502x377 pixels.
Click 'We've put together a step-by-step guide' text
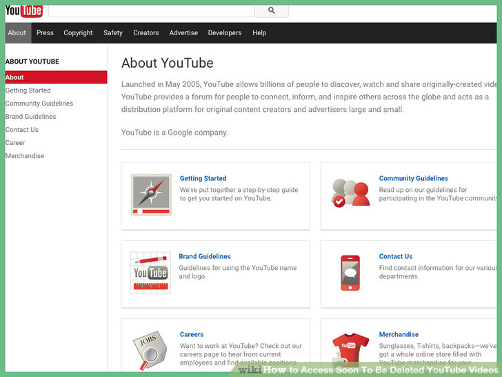click(239, 190)
